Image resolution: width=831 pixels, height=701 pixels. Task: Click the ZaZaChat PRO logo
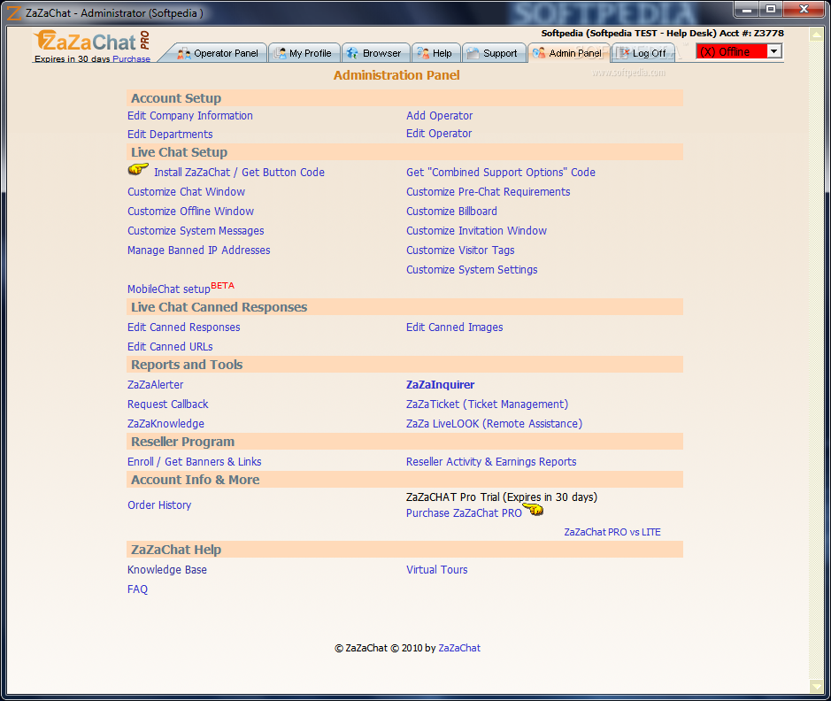[x=92, y=42]
